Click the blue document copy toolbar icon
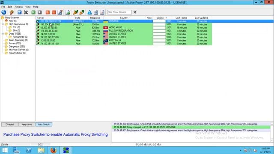 (96, 12)
